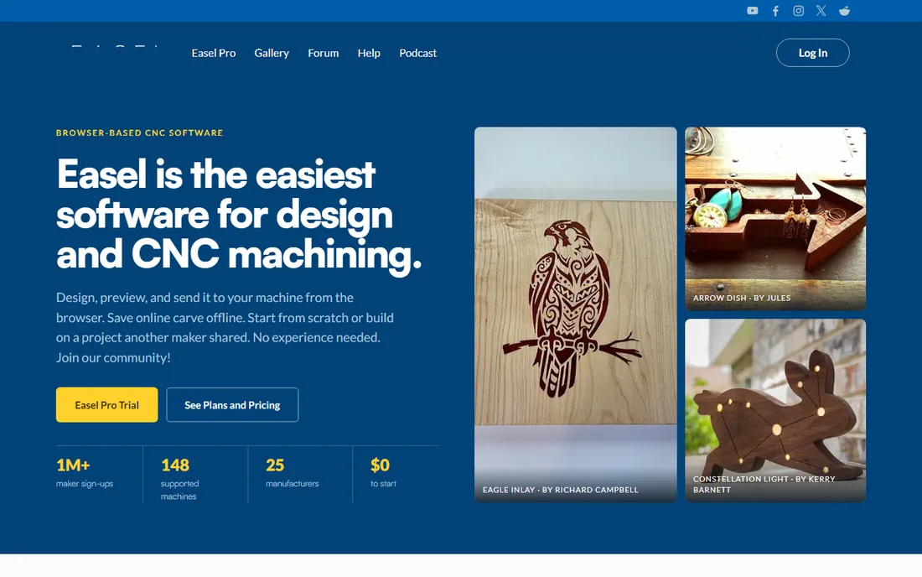
Task: Open Podcast in the navigation bar
Action: 418,53
